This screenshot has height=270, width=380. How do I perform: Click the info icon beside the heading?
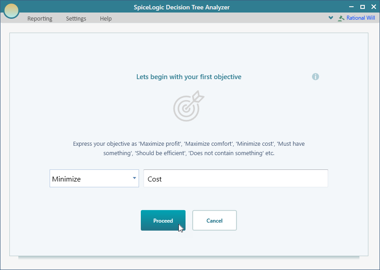click(x=315, y=77)
